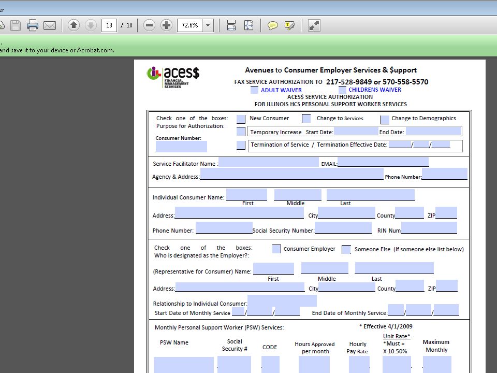Viewport: 497px width, 373px height.
Task: Check the Termination of Service box
Action: click(241, 145)
